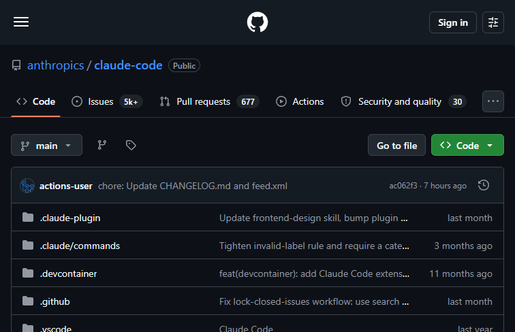
Task: Open the main branch dropdown
Action: pyautogui.click(x=46, y=145)
